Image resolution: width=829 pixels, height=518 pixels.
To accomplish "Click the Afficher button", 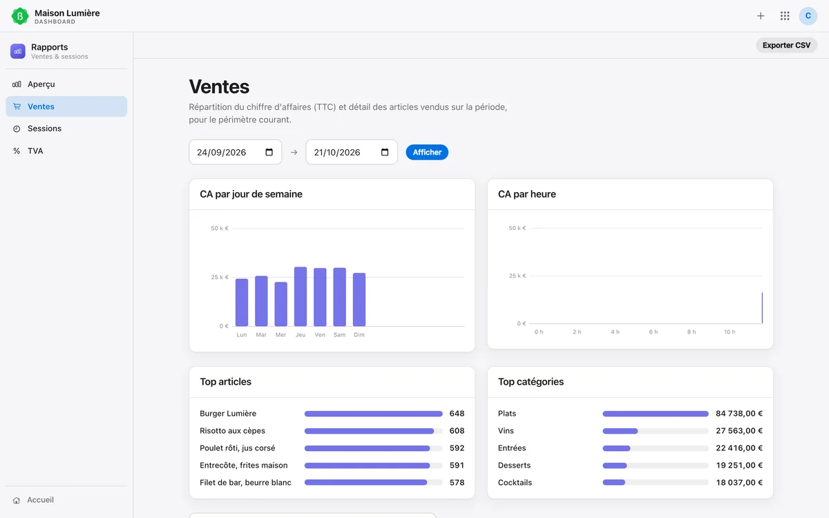I will click(x=427, y=152).
